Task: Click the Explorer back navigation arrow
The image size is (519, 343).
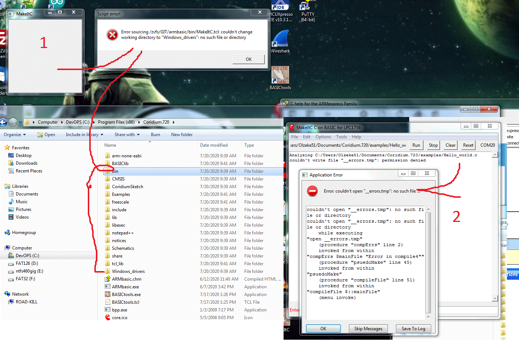Action: coord(4,122)
